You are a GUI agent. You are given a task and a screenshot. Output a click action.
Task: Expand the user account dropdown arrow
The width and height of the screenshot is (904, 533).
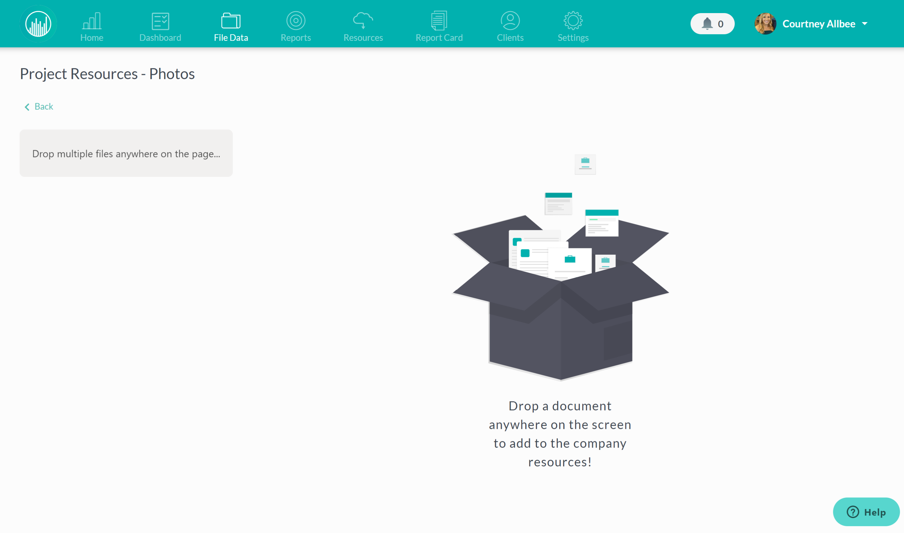pyautogui.click(x=864, y=24)
